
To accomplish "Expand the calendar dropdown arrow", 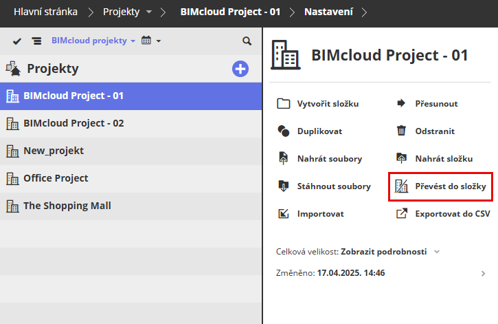I will [159, 41].
